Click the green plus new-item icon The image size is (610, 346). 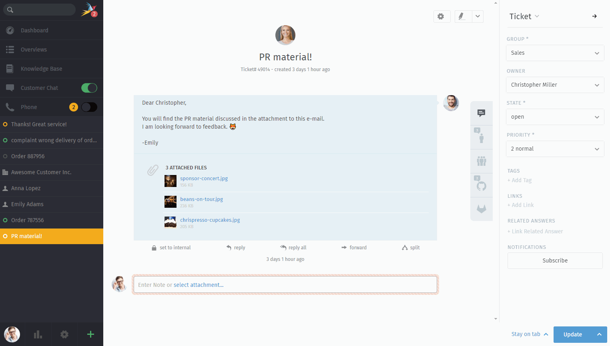(x=90, y=334)
